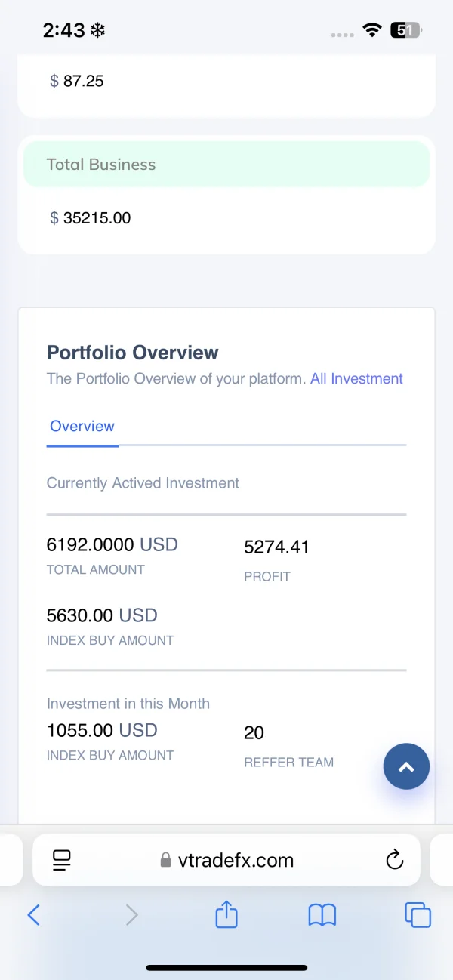
Task: Show all Safari tabs icon
Action: [x=418, y=916]
